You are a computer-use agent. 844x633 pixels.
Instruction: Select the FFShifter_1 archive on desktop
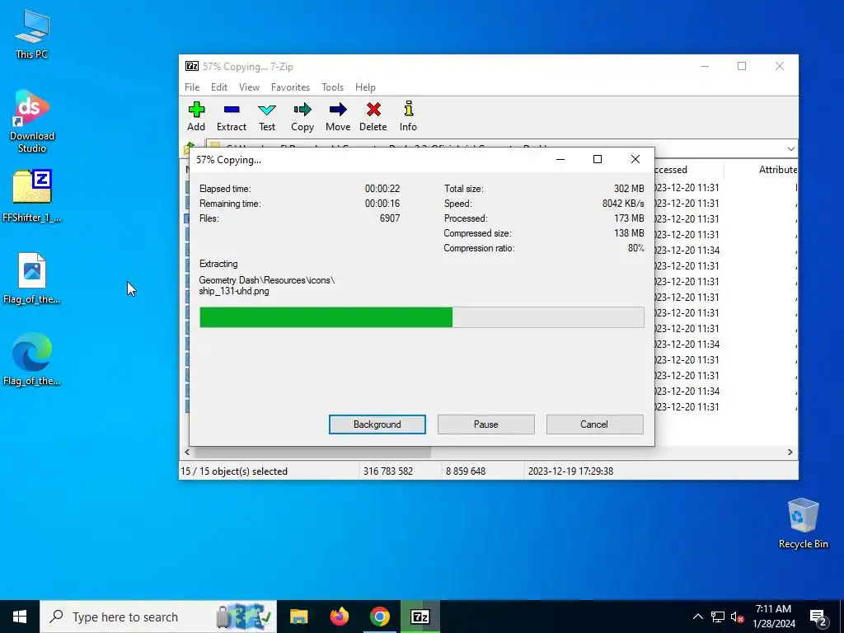tap(32, 196)
